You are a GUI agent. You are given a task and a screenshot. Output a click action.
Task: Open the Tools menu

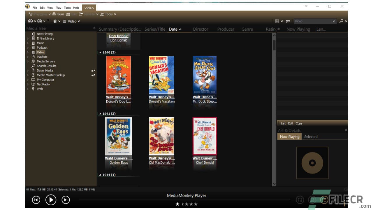coord(67,8)
